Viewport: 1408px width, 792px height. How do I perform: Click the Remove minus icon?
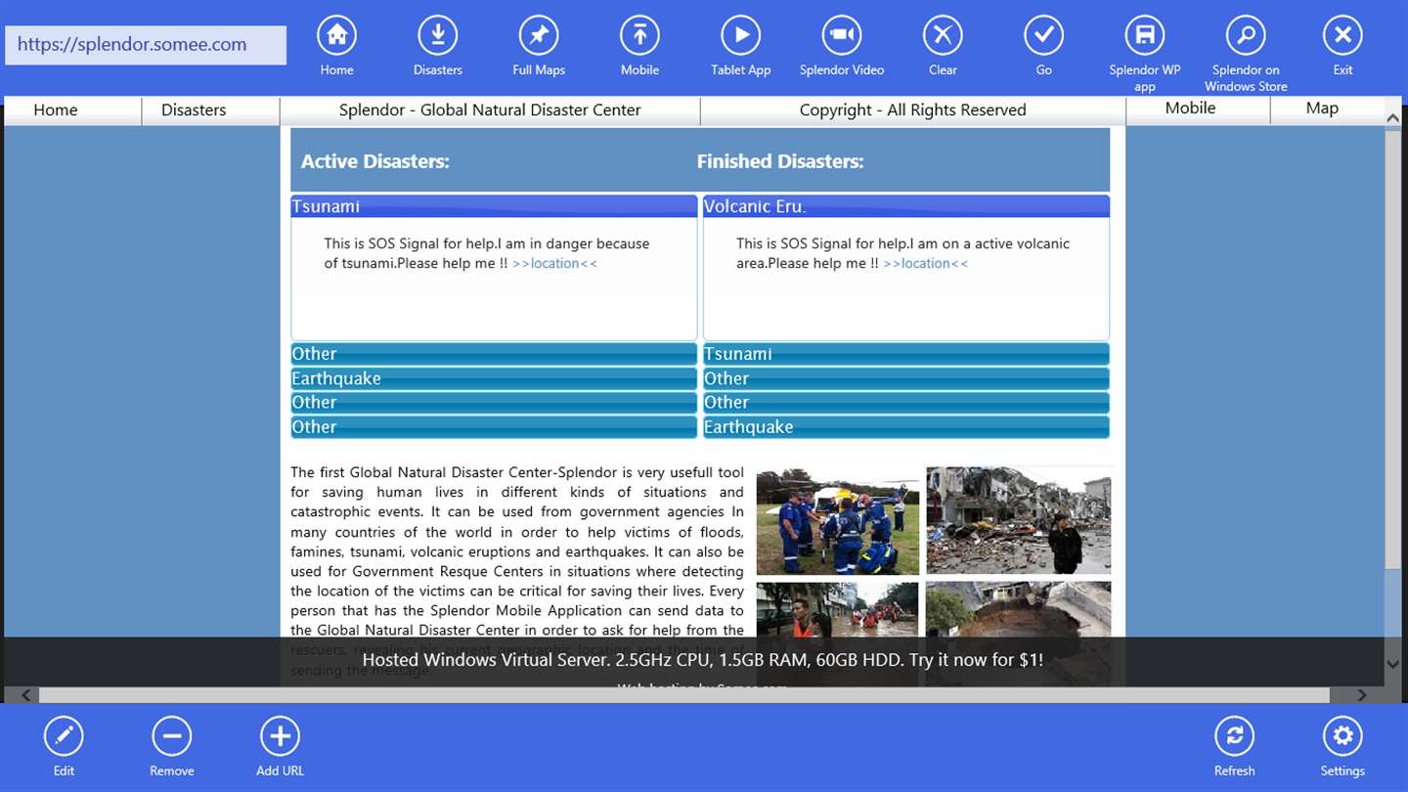click(x=172, y=736)
